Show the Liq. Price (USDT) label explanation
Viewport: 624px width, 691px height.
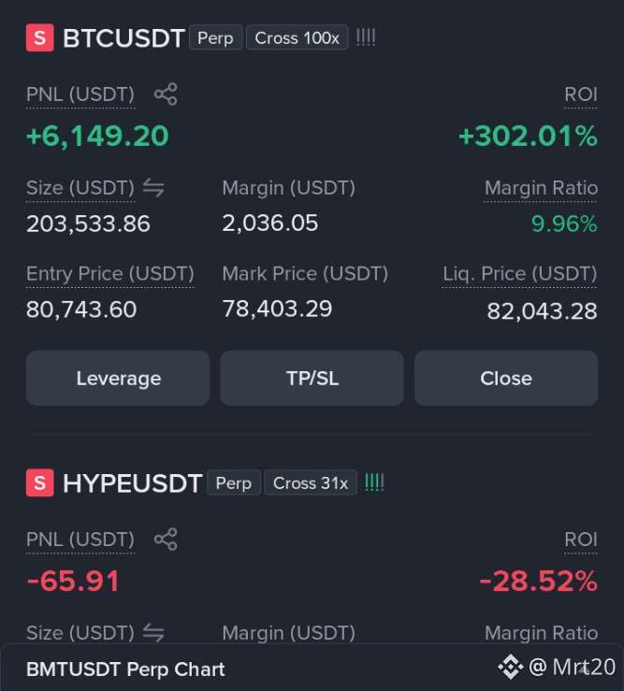520,274
